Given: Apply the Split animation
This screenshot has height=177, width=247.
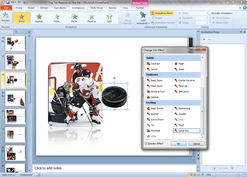Looking at the screenshot, I should [x=109, y=18].
